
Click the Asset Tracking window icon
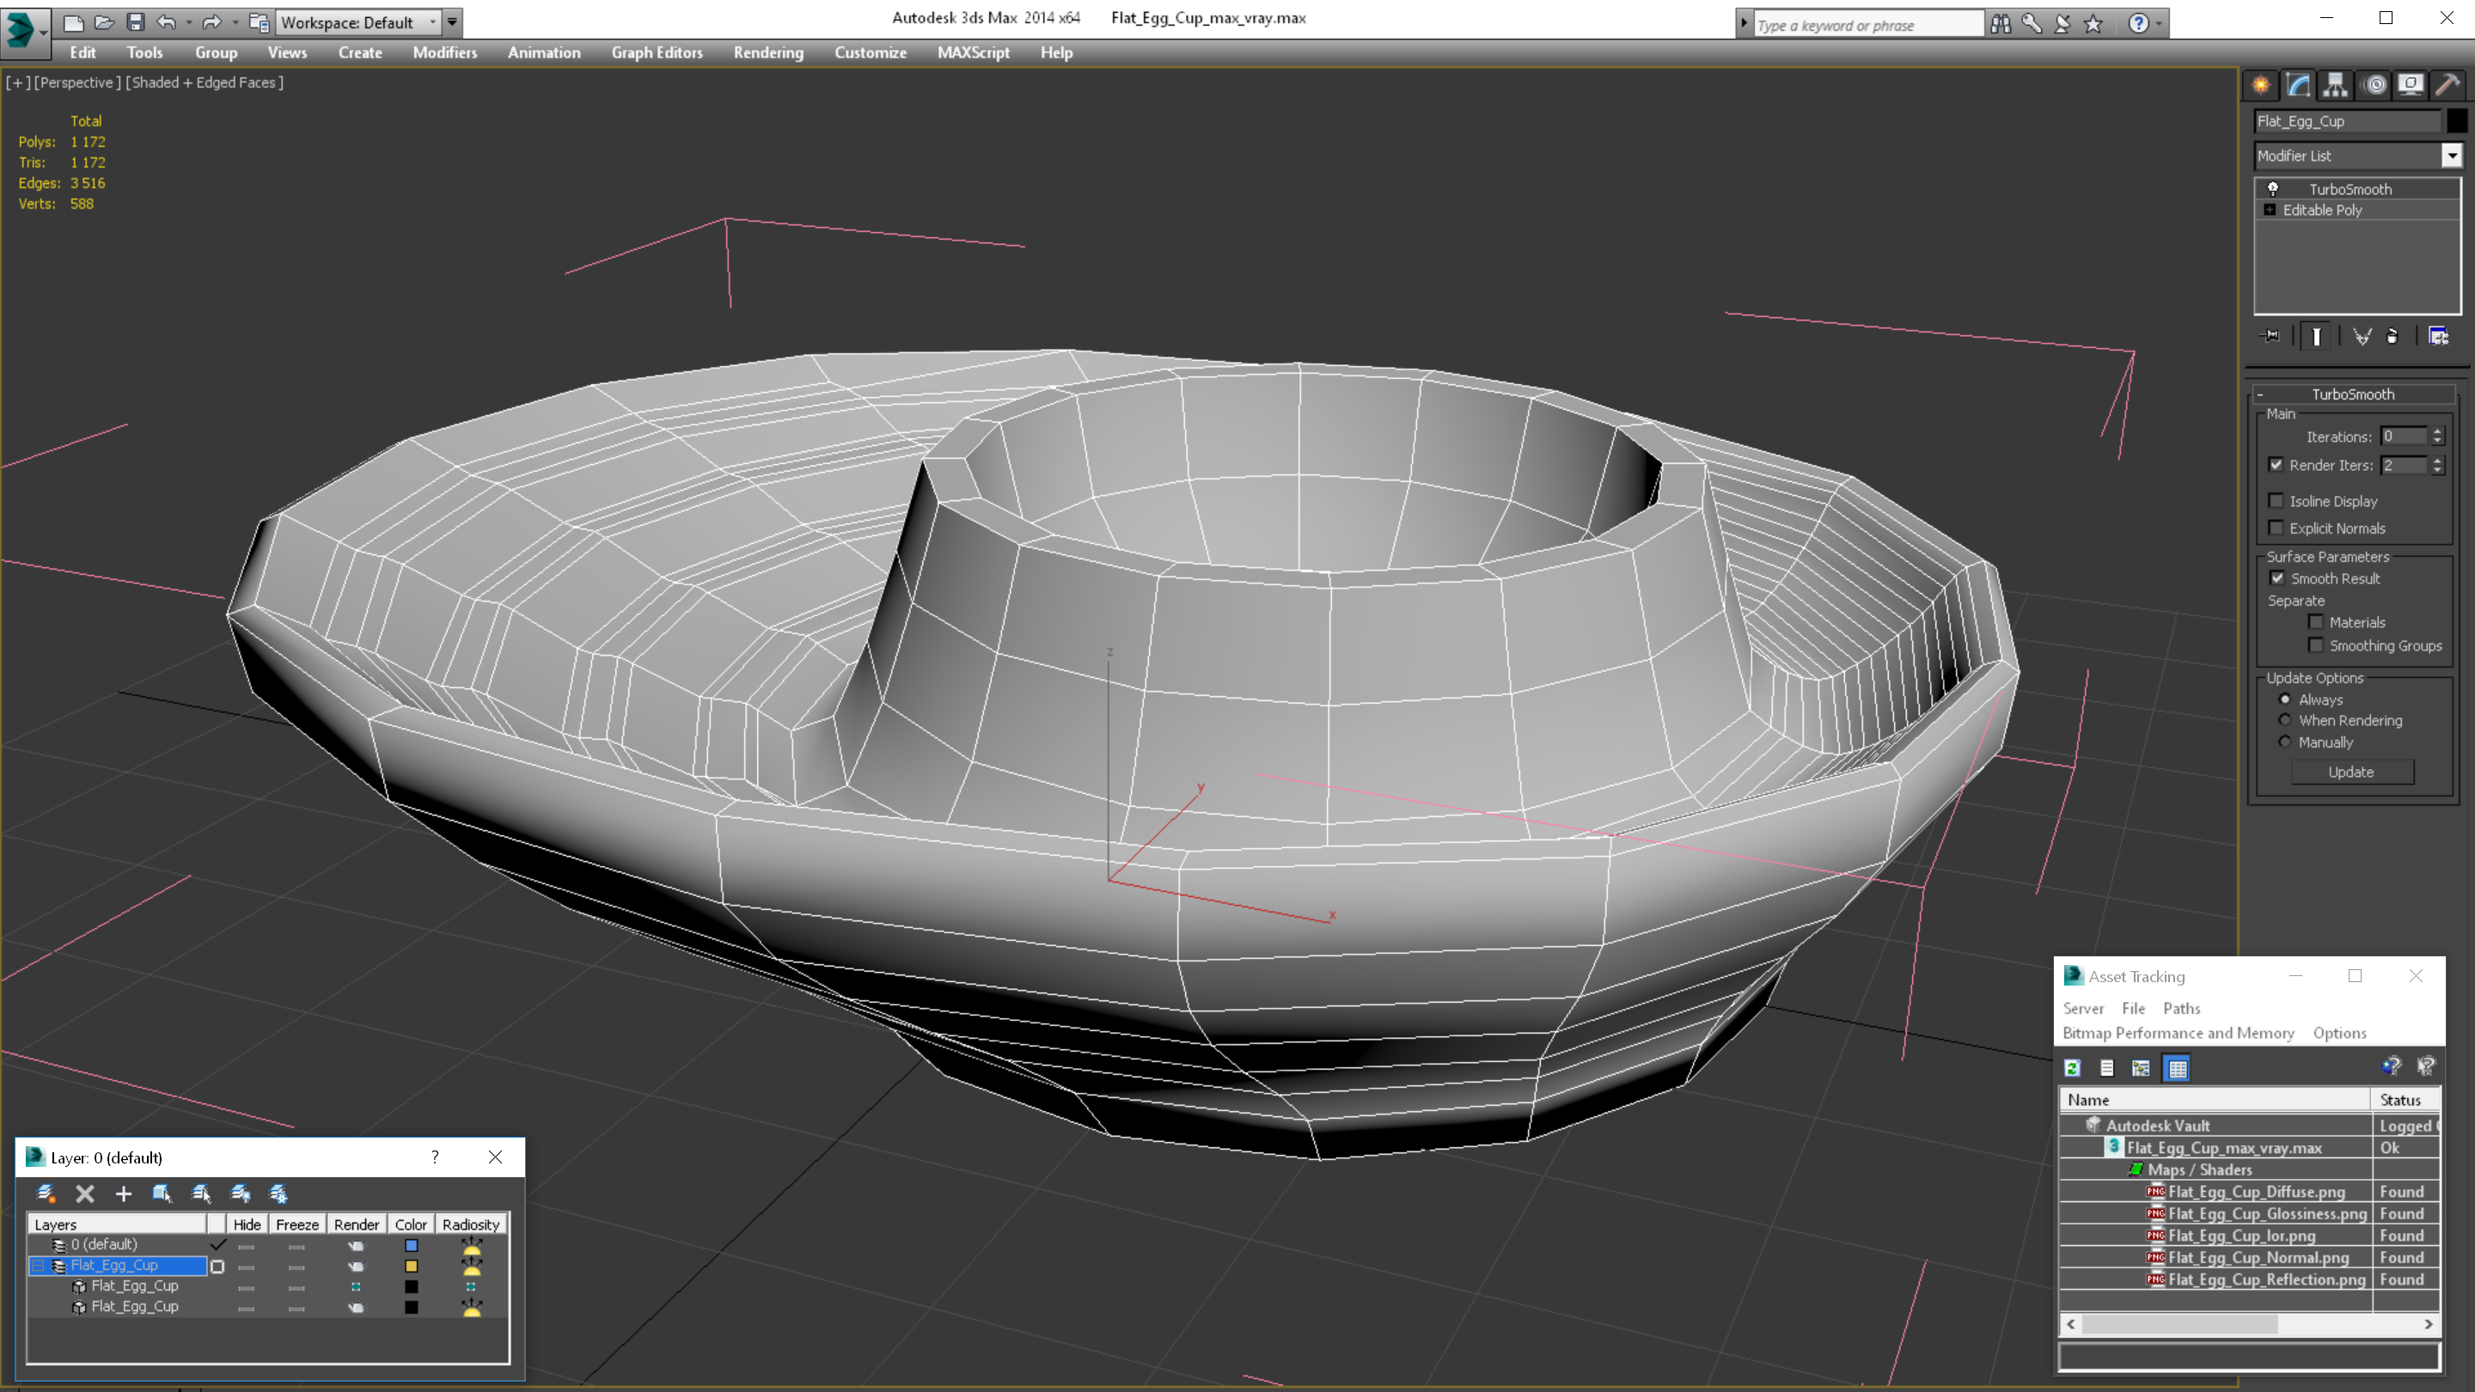[x=2075, y=974]
